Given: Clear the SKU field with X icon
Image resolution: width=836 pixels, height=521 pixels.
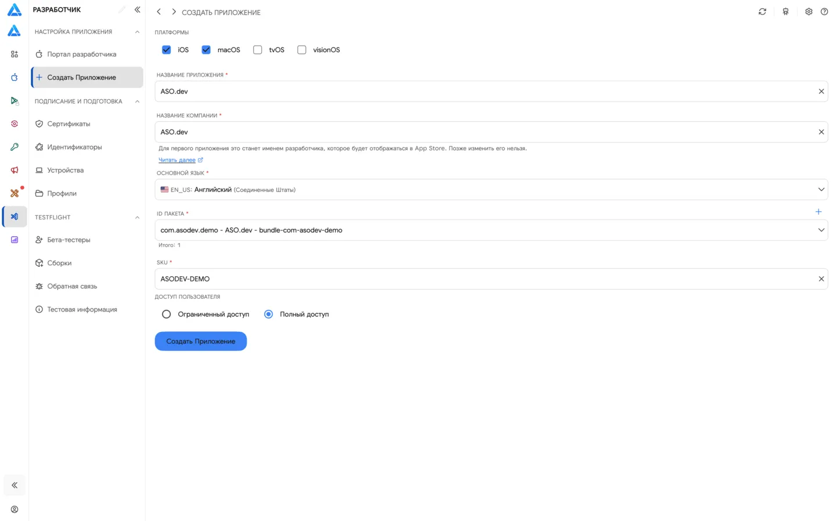Looking at the screenshot, I should tap(821, 279).
